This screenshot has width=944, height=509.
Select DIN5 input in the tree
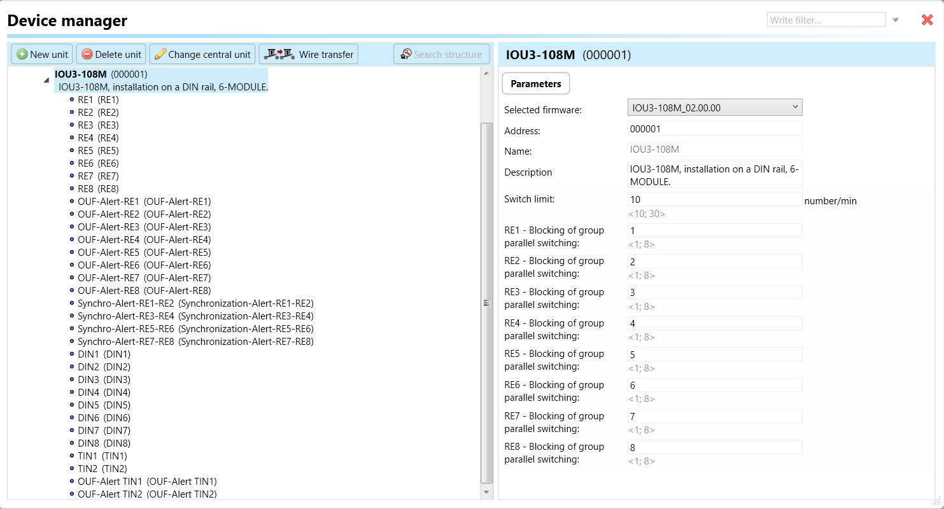tap(104, 405)
